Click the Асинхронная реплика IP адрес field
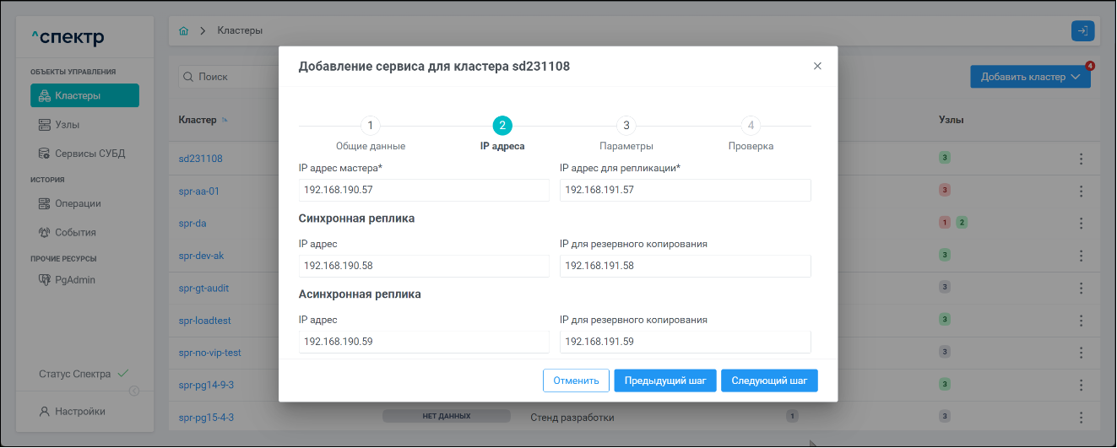This screenshot has height=448, width=1117. (x=424, y=342)
